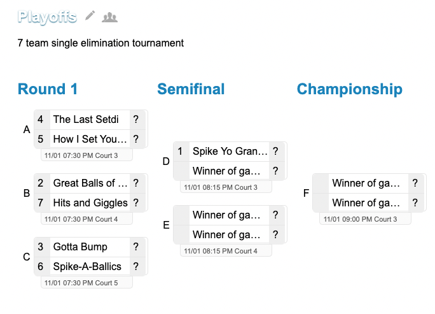Viewport: 435px width, 314px height.
Task: Click score box for Hits and Giggles
Action: click(136, 203)
